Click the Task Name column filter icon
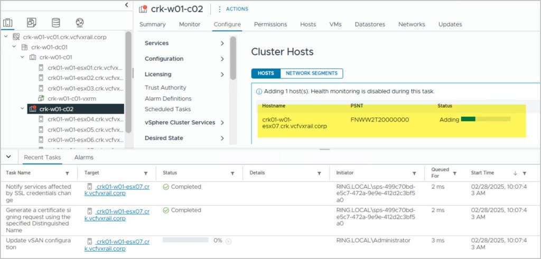Screen dimensions: 541x259 click(x=67, y=173)
